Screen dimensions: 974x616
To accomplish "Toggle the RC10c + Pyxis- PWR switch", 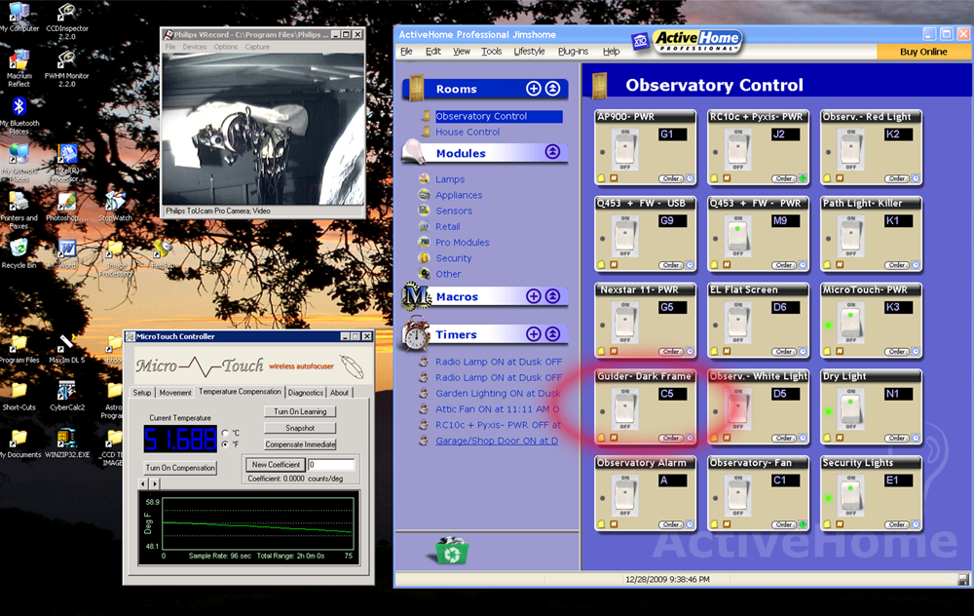I will [738, 149].
